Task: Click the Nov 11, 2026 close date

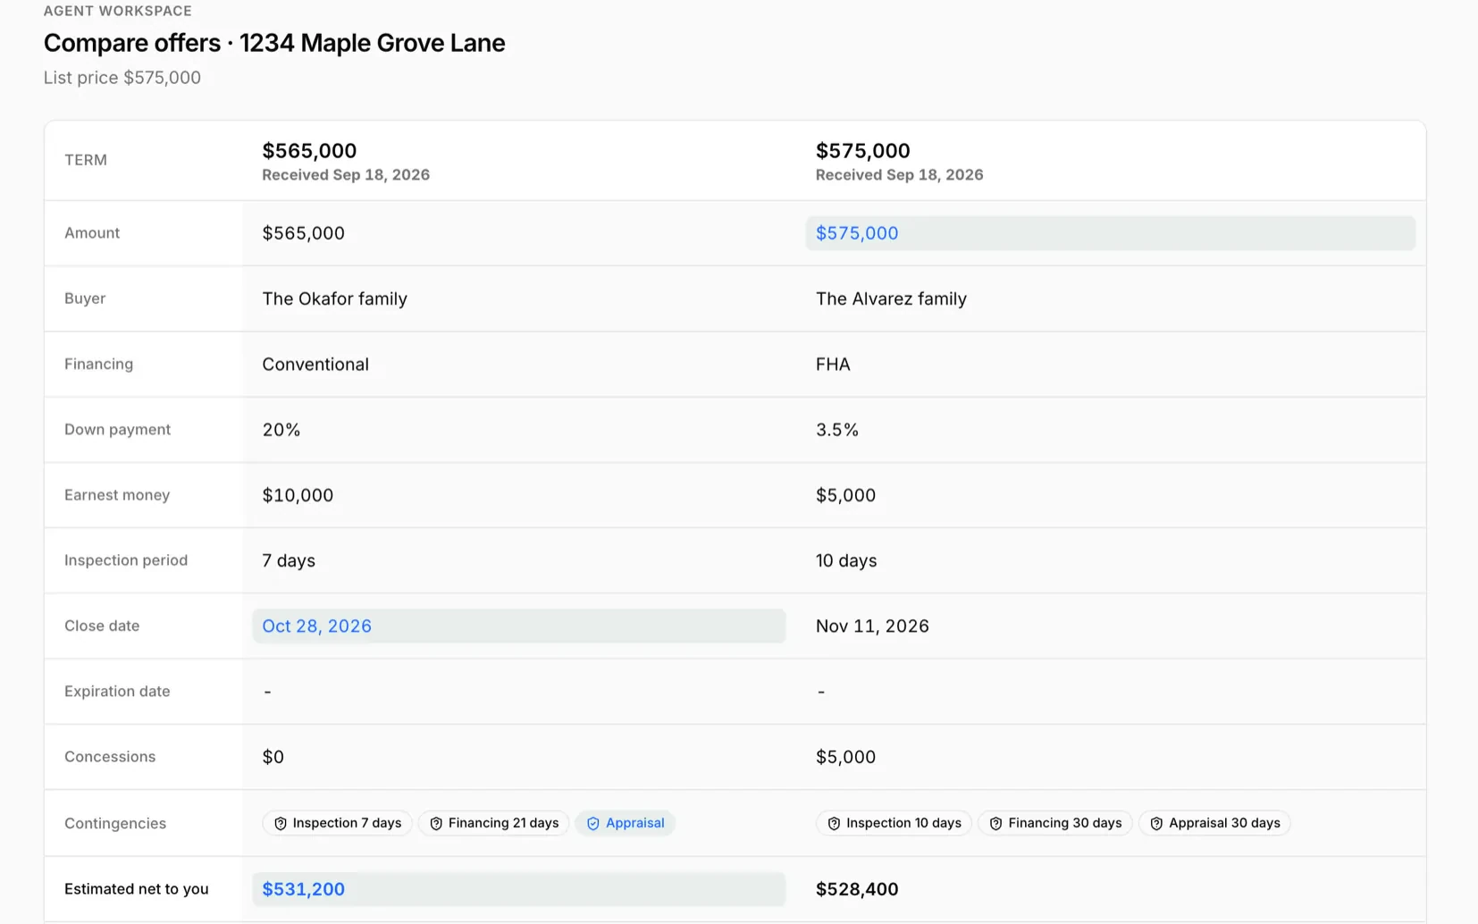Action: [x=872, y=626]
